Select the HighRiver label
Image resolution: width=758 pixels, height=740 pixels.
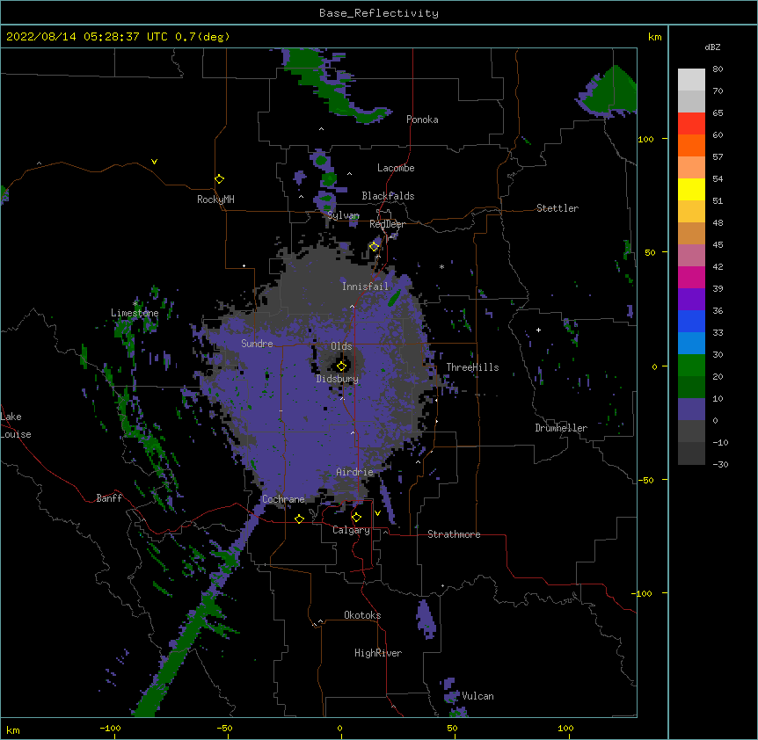378,653
